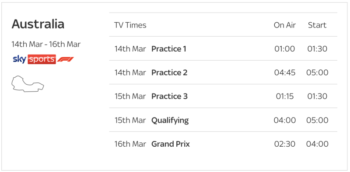Click the 16th Mar date in Grand Prix row
This screenshot has height=172, width=350.
click(x=130, y=144)
